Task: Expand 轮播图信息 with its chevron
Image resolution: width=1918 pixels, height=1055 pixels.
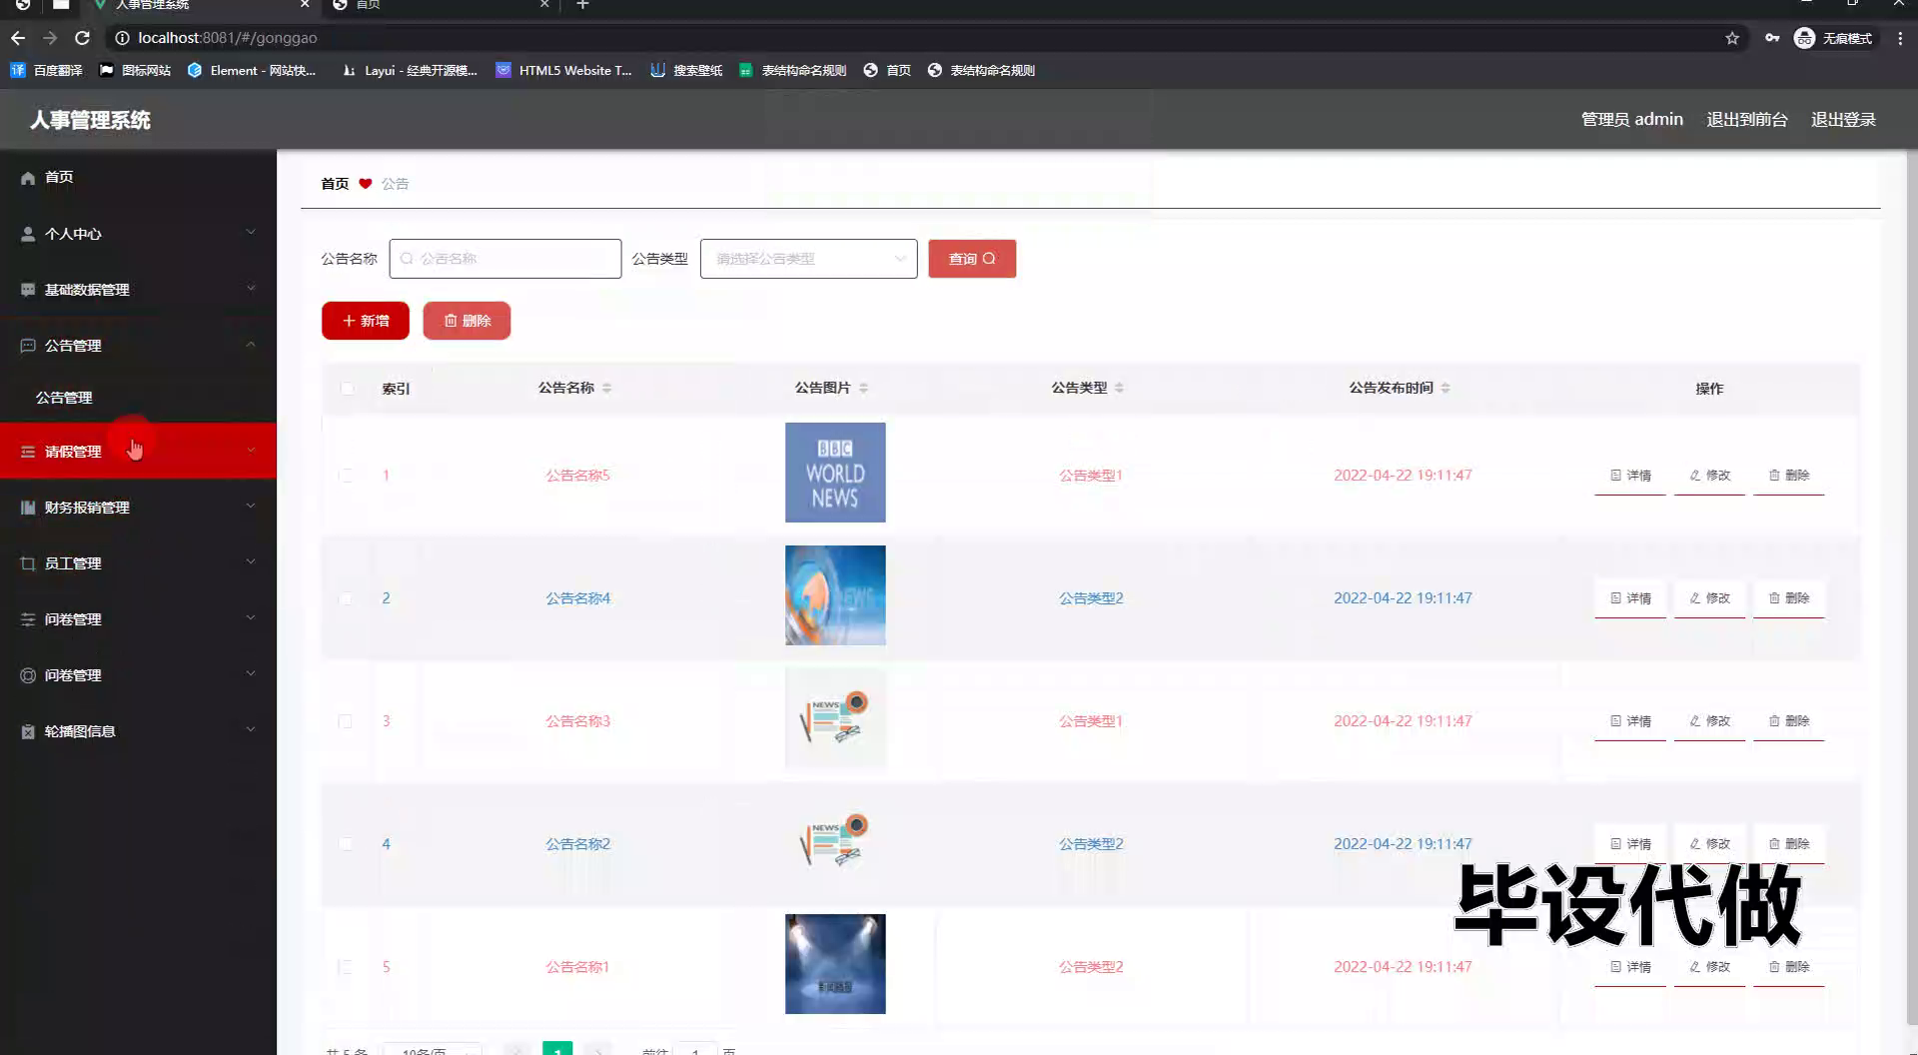Action: [x=251, y=730]
